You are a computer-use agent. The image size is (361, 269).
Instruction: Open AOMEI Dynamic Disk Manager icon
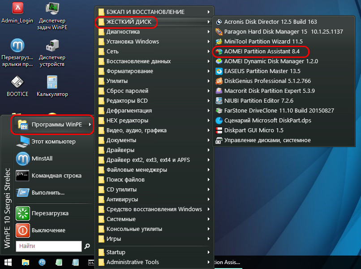point(219,61)
